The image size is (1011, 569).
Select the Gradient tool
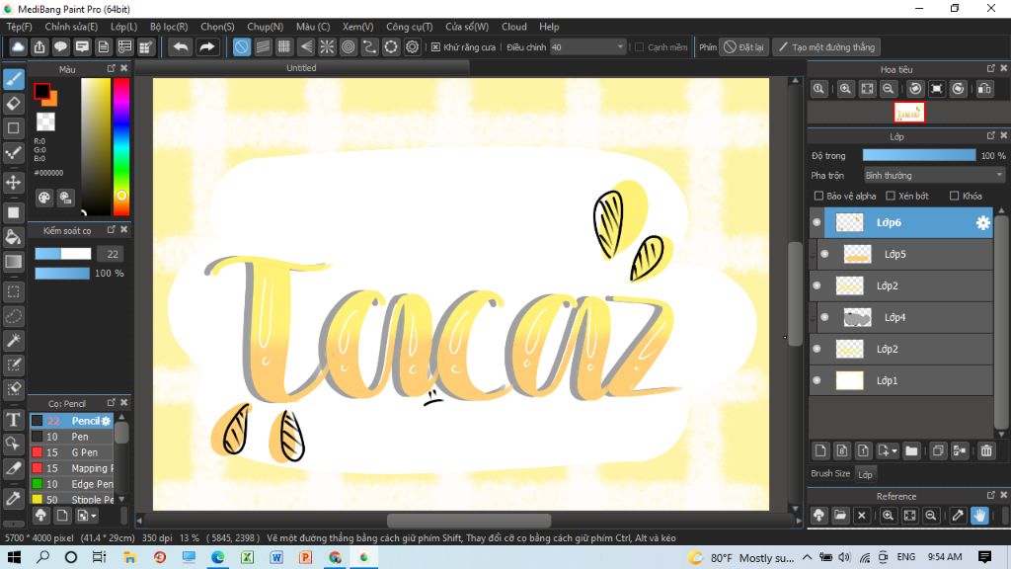coord(14,261)
